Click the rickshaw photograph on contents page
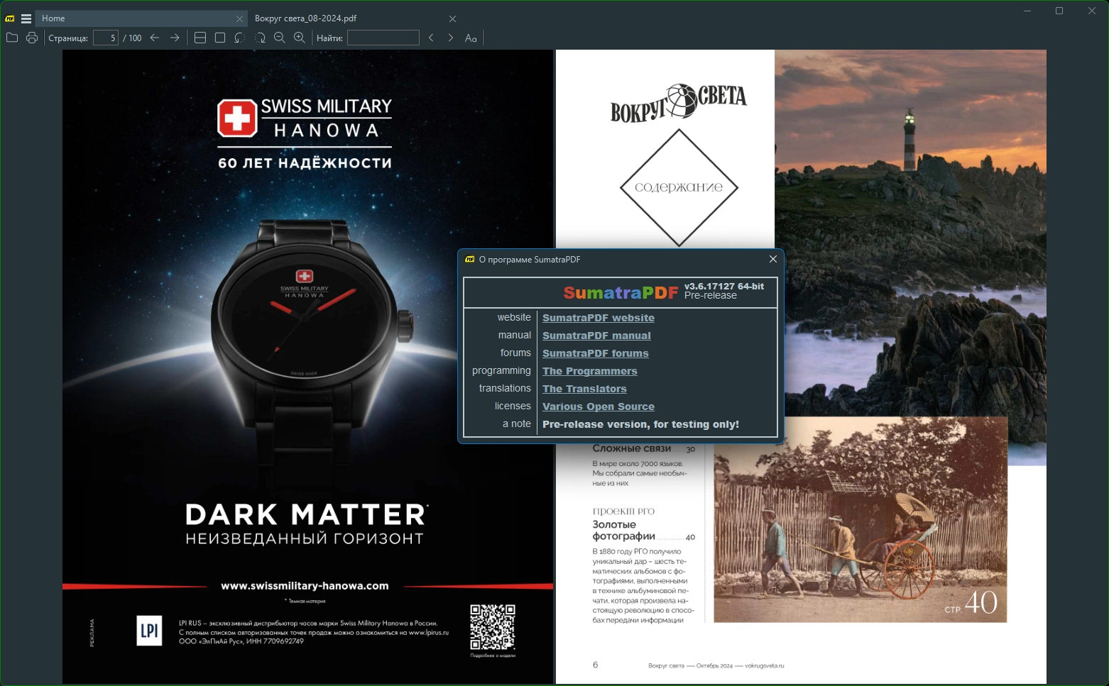1109x686 pixels. [861, 519]
